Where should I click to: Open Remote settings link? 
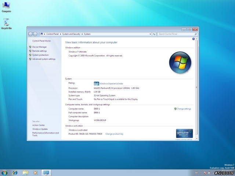39,51
